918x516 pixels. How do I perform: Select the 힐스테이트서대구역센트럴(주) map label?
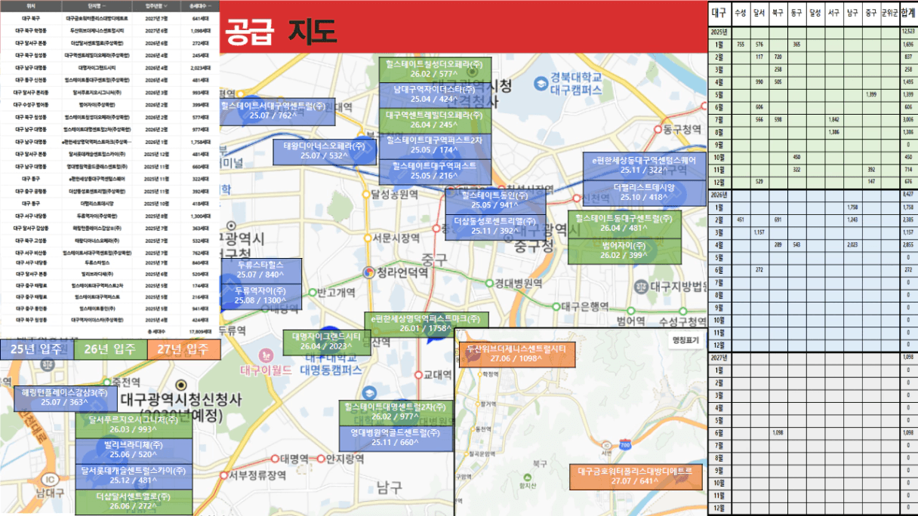point(276,112)
